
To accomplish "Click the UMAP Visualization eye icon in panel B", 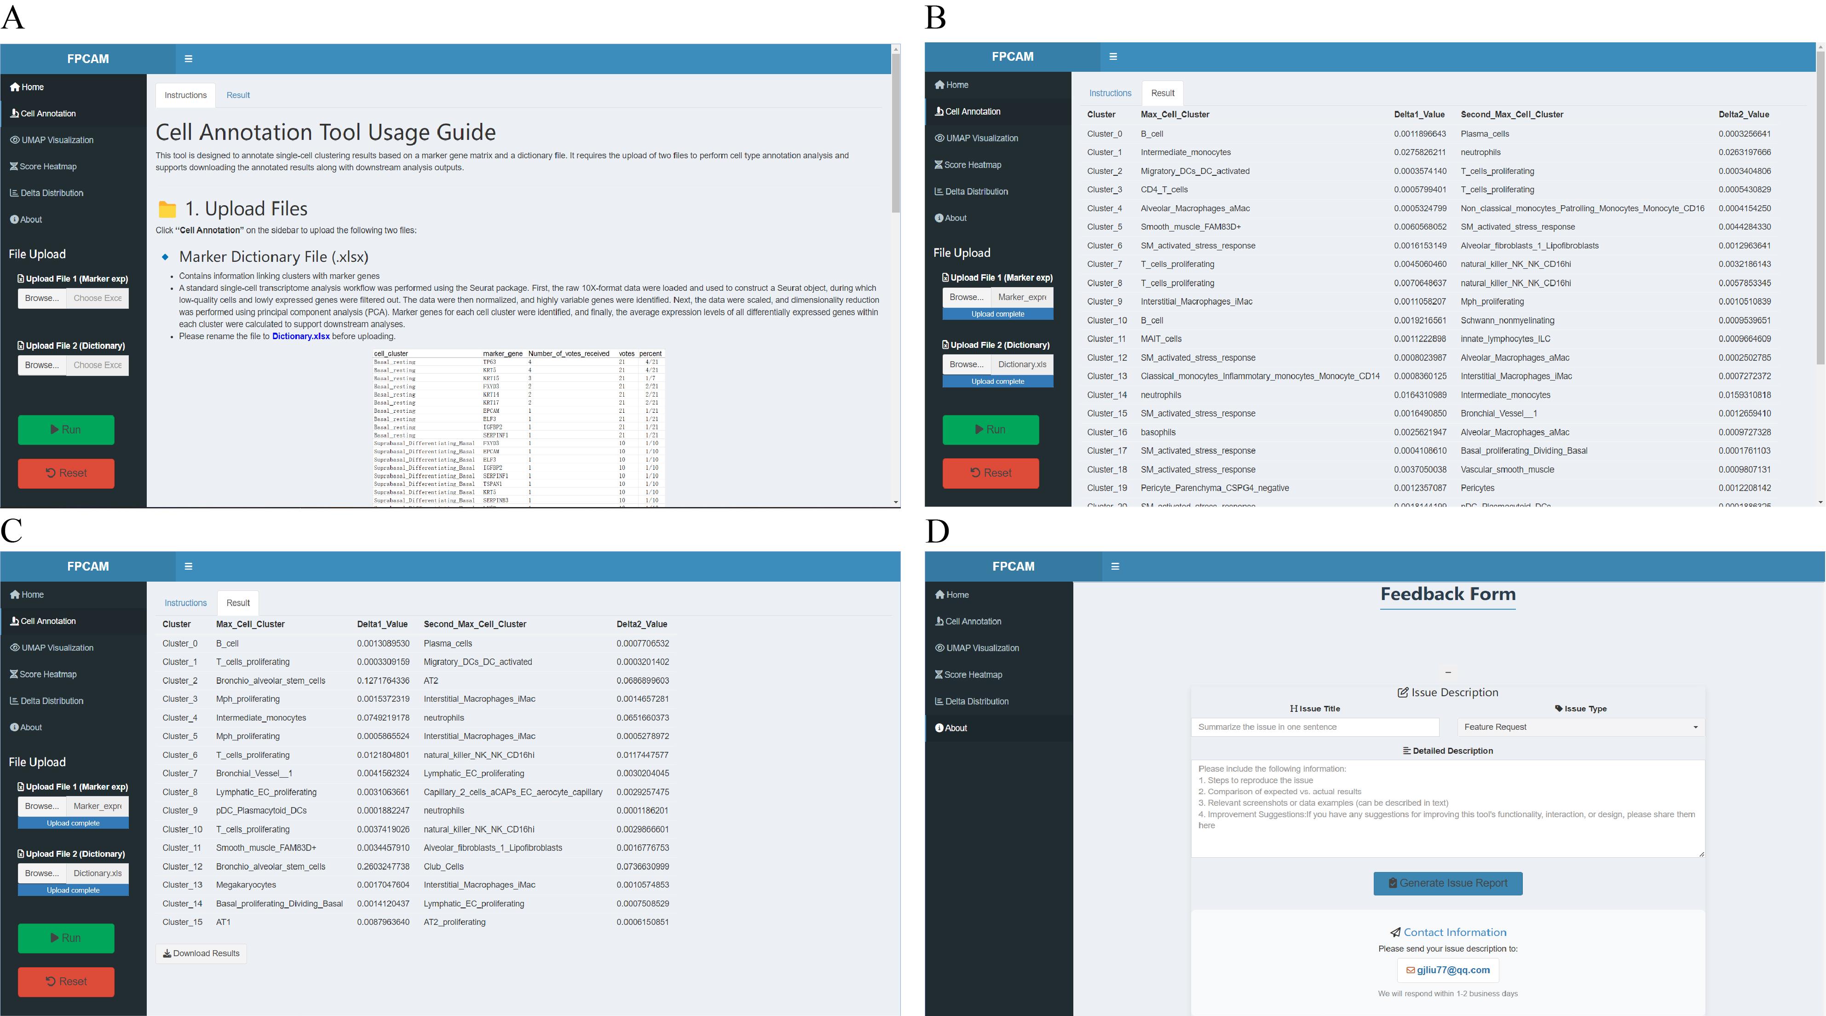I will 939,138.
